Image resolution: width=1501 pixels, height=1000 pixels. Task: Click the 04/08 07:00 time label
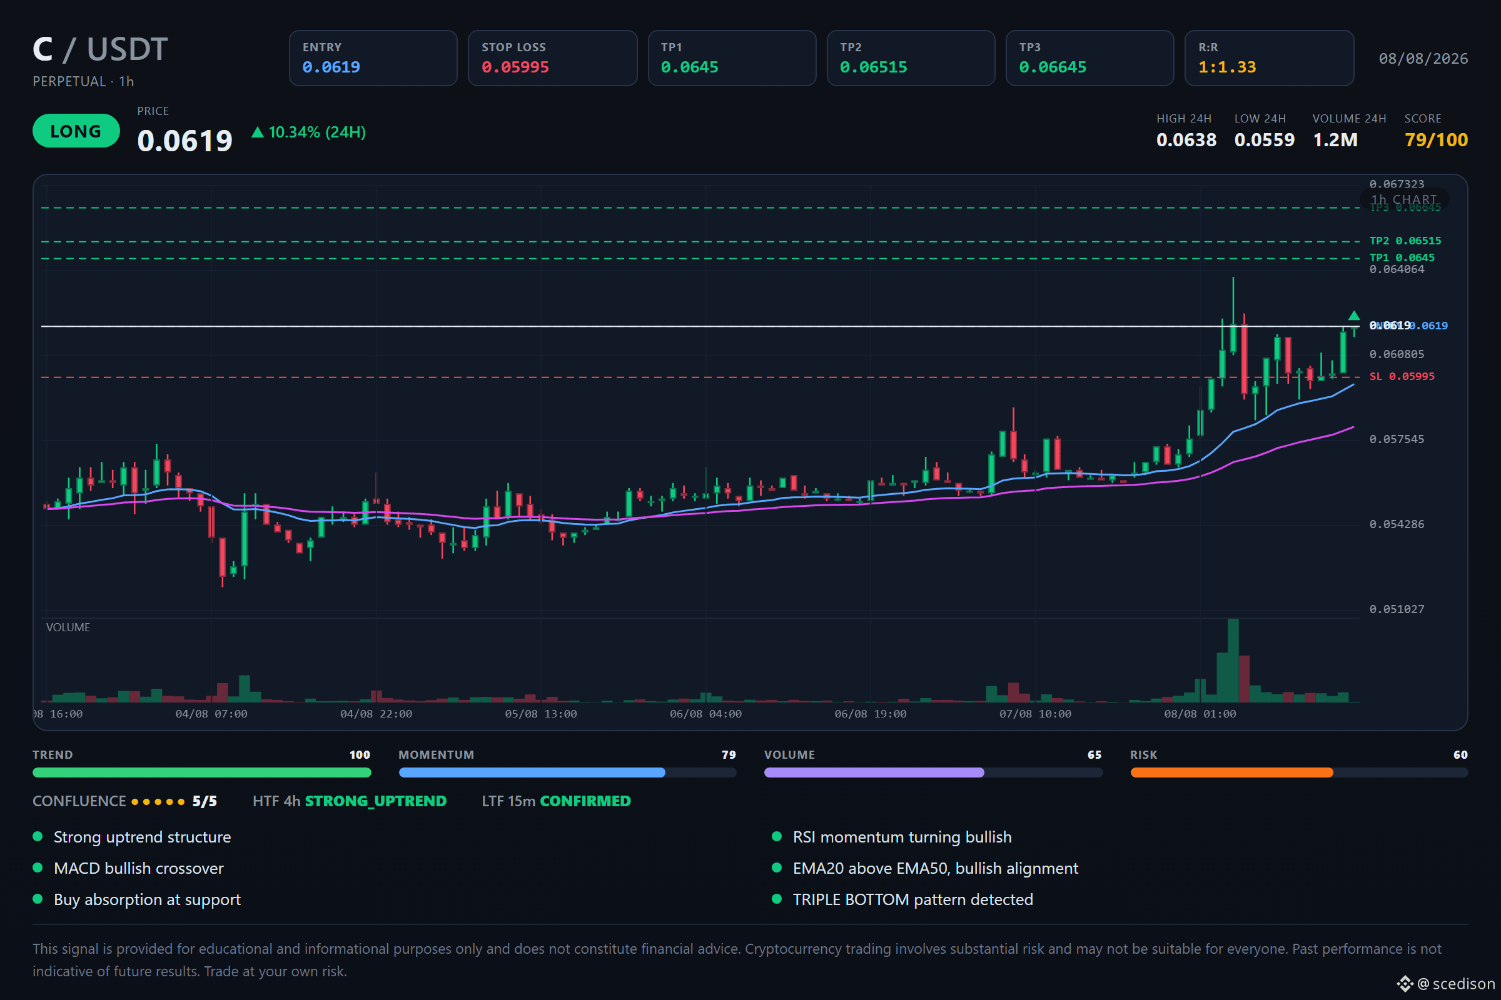pos(211,714)
